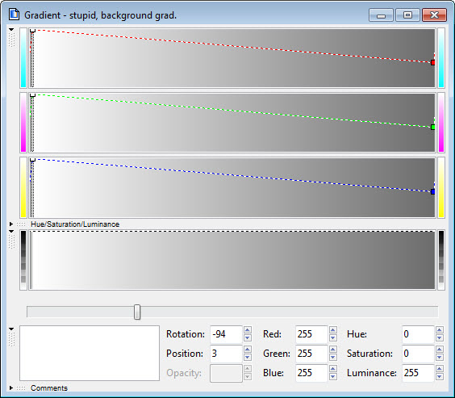The width and height of the screenshot is (455, 398).
Task: Click the horizontal slider thumb
Action: point(137,312)
